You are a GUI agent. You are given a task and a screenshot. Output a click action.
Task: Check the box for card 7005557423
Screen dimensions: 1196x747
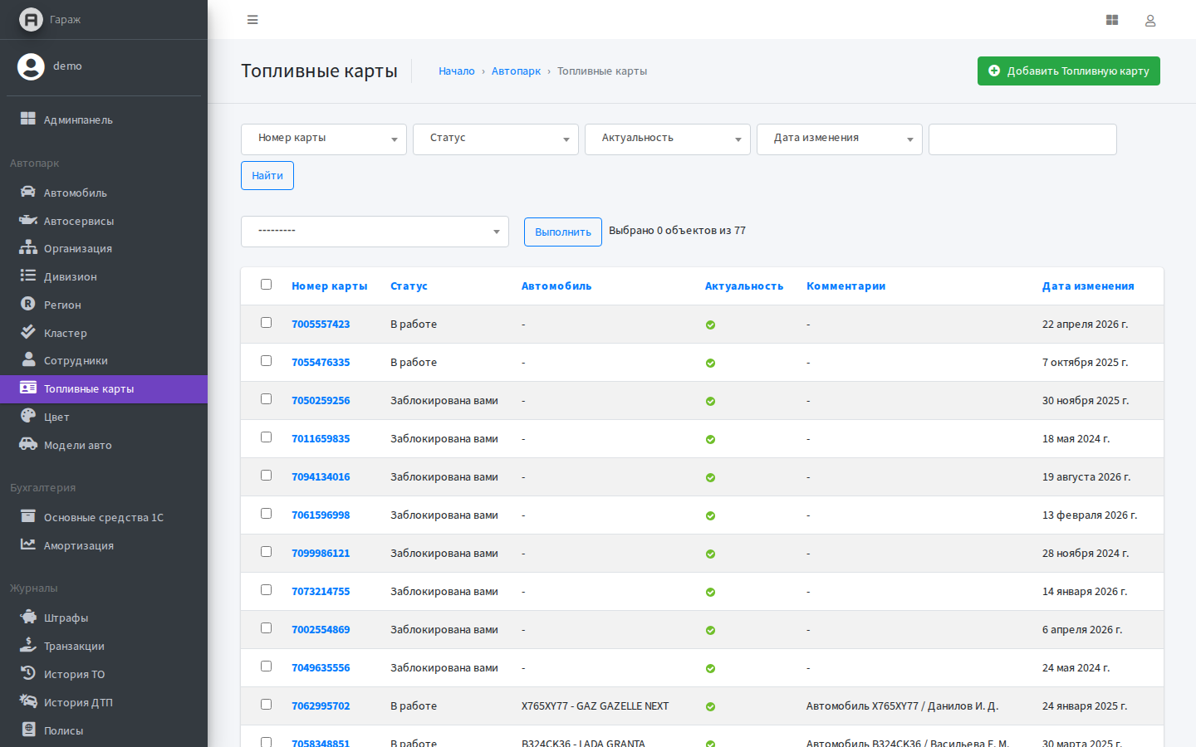pyautogui.click(x=266, y=323)
